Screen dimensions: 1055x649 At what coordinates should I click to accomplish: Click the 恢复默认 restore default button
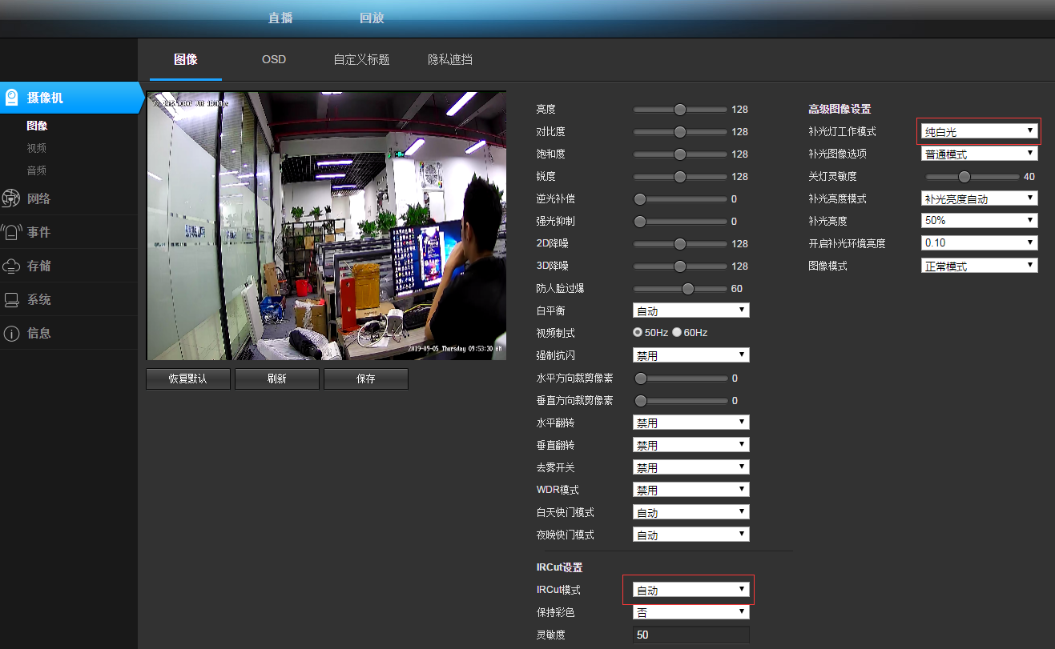click(187, 379)
